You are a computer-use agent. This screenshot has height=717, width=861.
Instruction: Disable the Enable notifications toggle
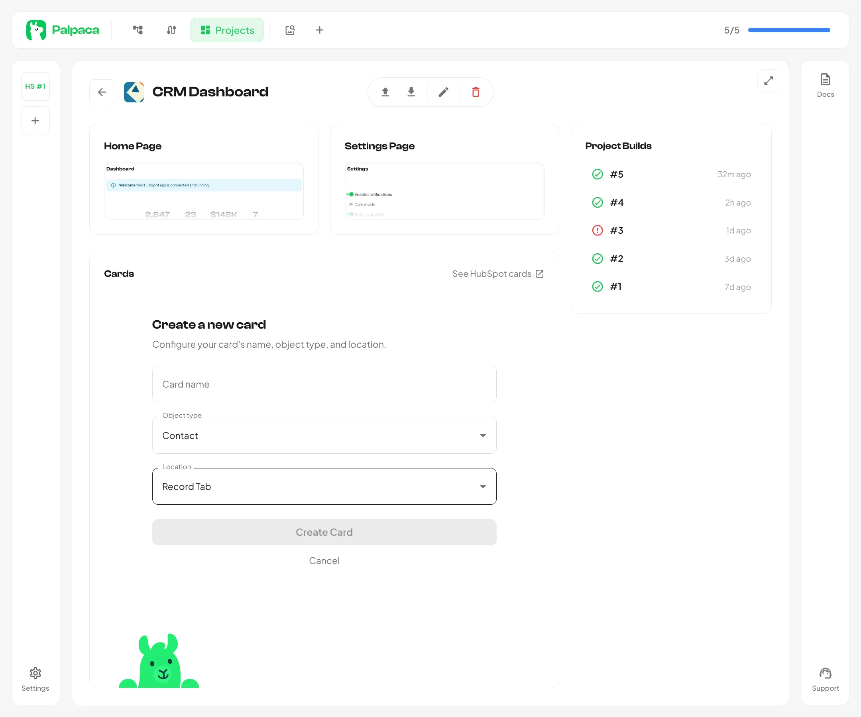[x=351, y=194]
